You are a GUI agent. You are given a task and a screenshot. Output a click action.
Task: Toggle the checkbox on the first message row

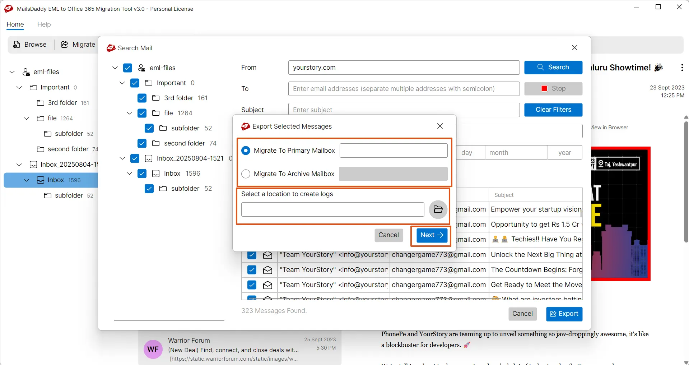[251, 255]
